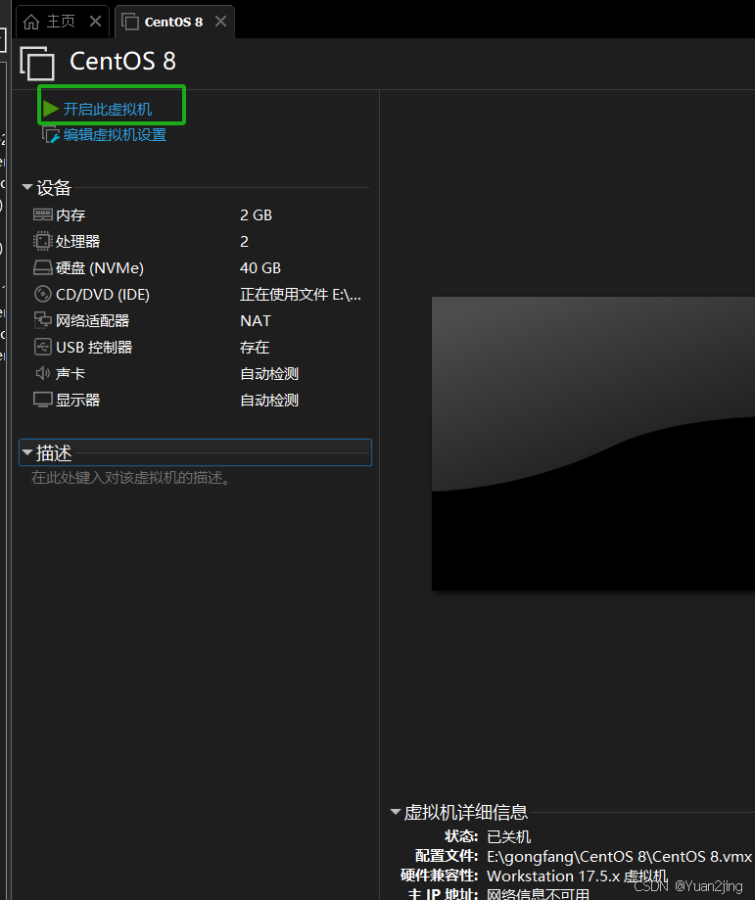
Task: Select the 处理器 device row label
Action: click(x=78, y=242)
